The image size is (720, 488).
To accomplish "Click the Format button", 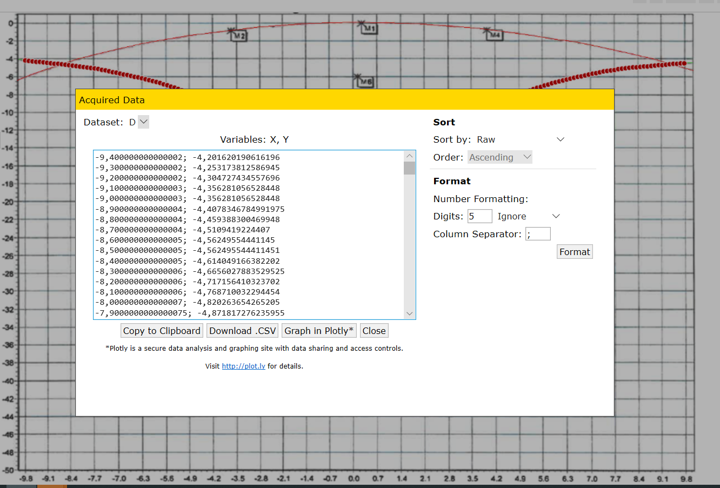I will [x=575, y=251].
